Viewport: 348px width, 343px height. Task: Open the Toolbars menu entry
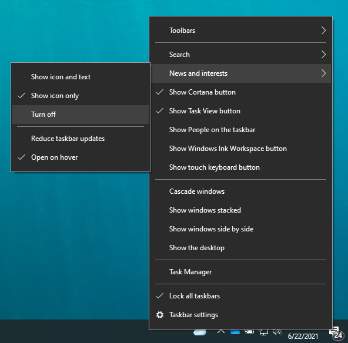point(241,31)
